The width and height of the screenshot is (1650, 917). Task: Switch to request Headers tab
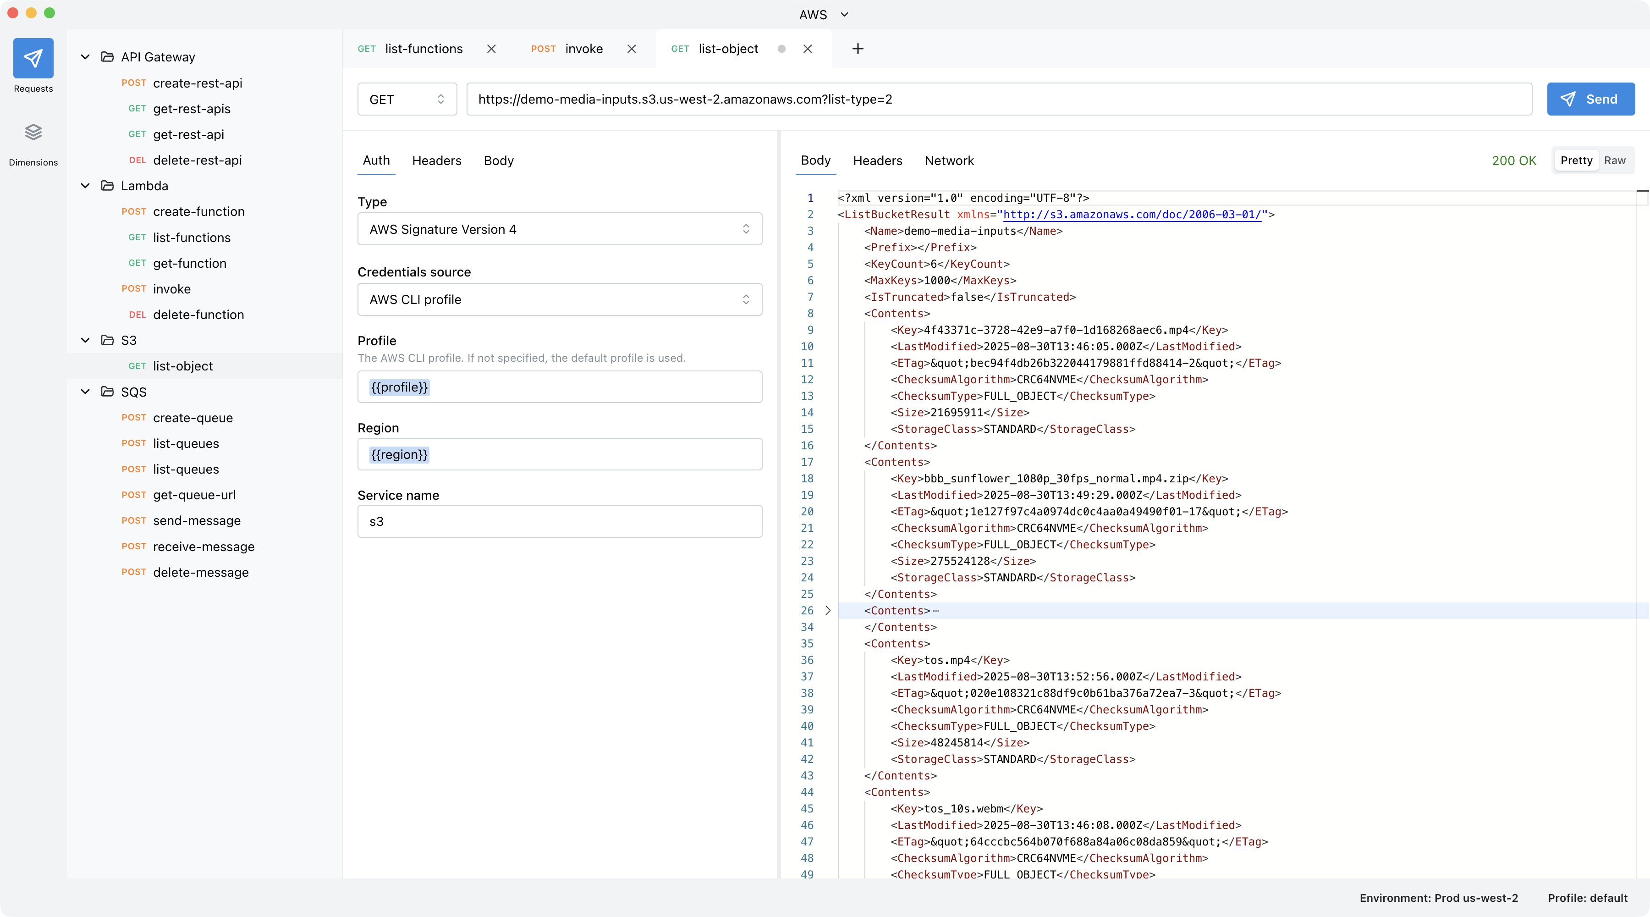point(436,161)
